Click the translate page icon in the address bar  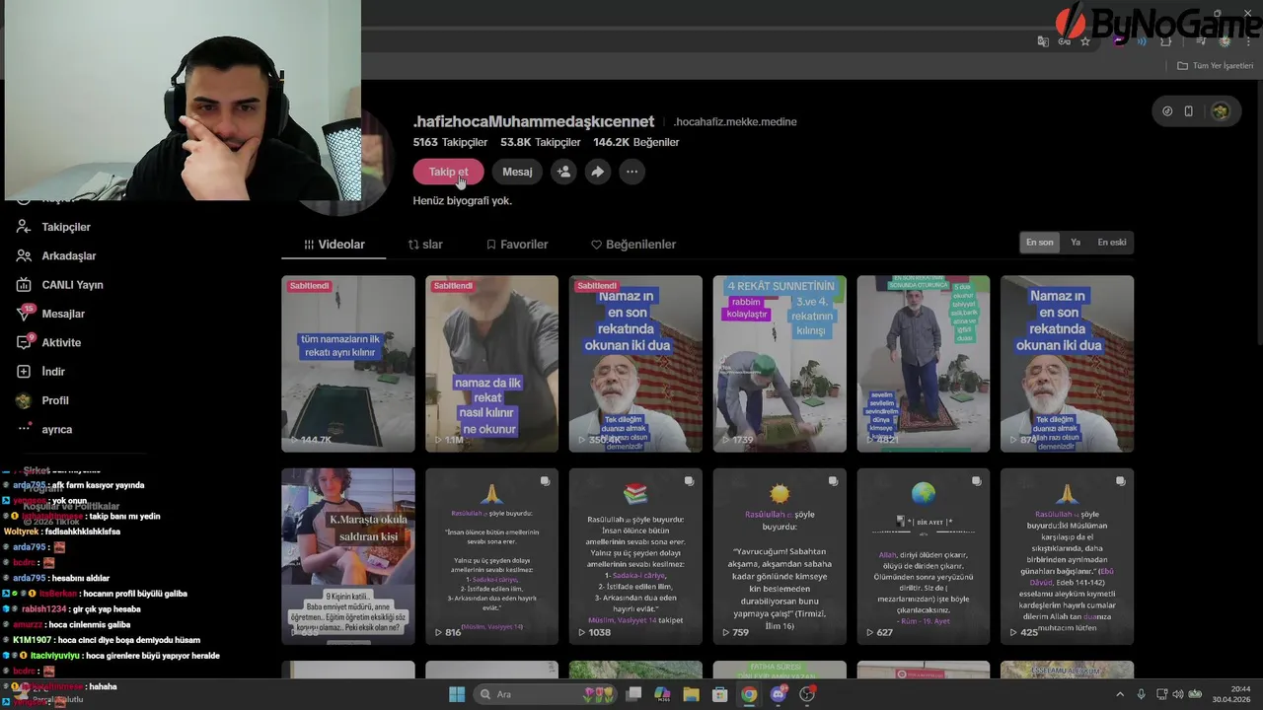coord(1043,41)
